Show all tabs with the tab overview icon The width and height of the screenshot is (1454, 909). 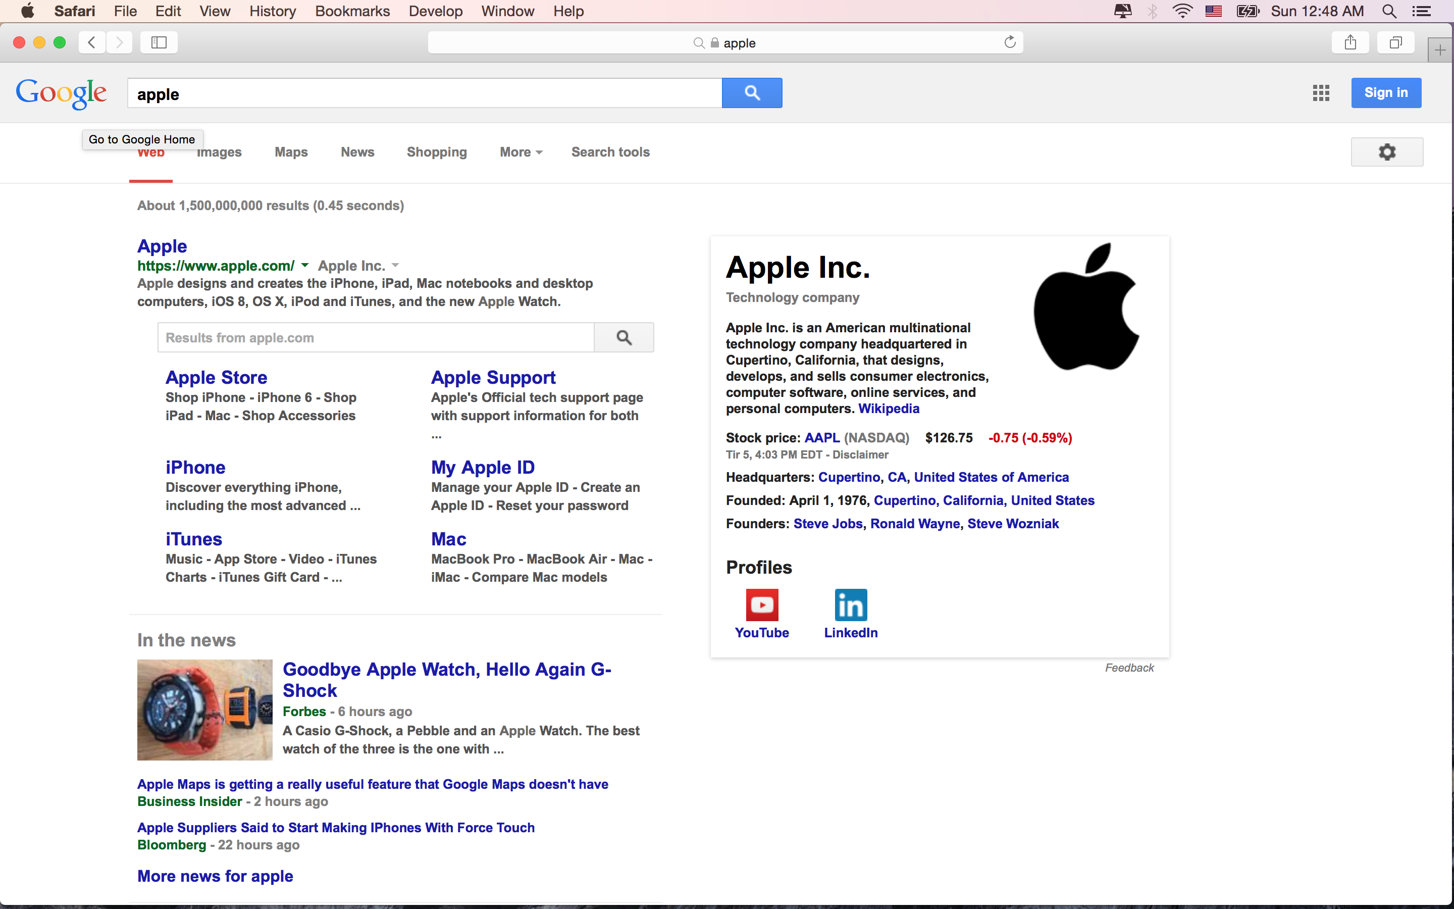point(1395,42)
